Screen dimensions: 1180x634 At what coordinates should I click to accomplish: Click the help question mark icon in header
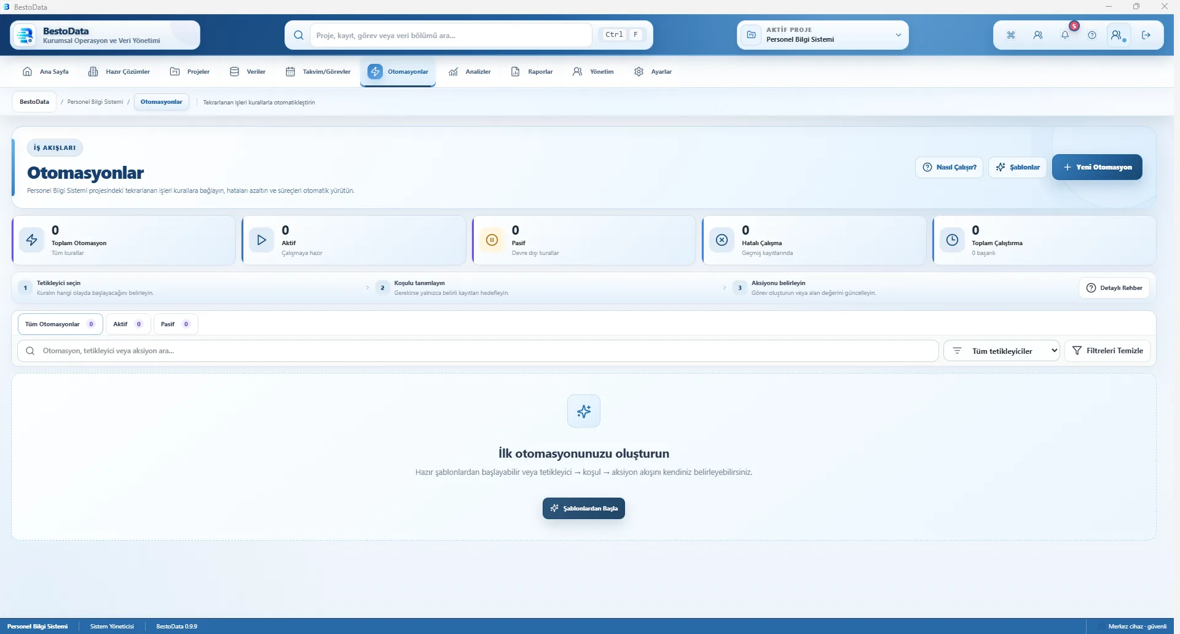pos(1092,35)
